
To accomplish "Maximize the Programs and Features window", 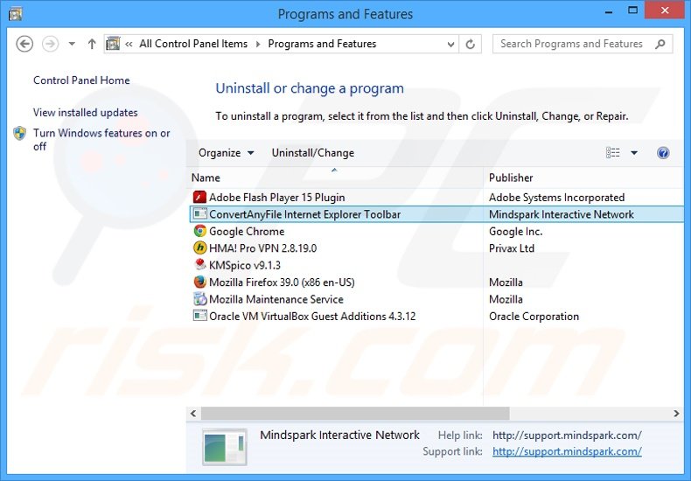I will 632,10.
